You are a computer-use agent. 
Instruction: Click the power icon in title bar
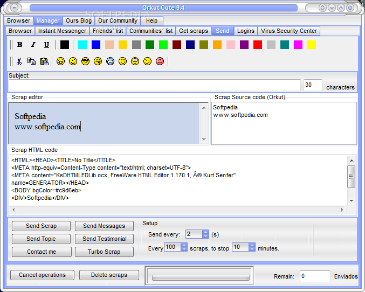350,8
